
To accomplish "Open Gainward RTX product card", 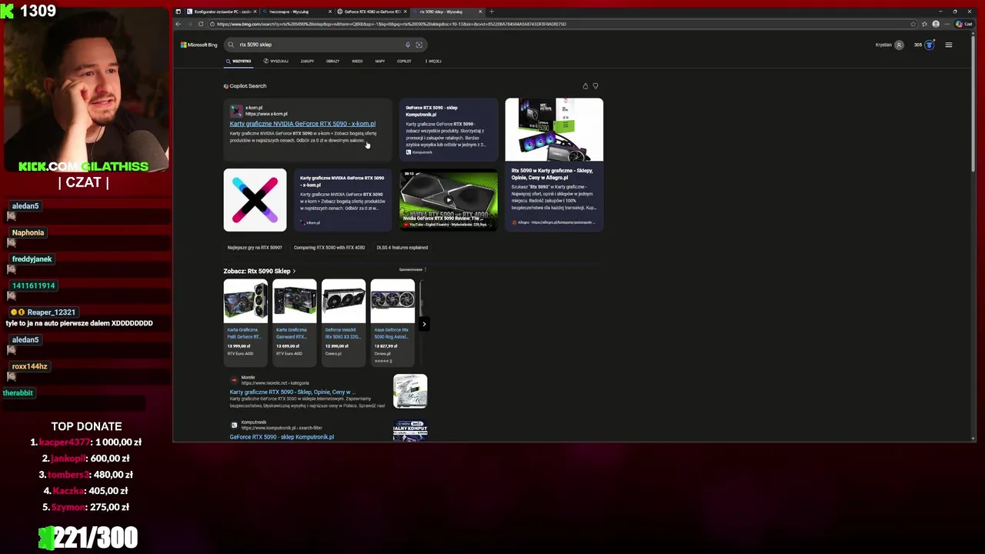I will pyautogui.click(x=294, y=322).
